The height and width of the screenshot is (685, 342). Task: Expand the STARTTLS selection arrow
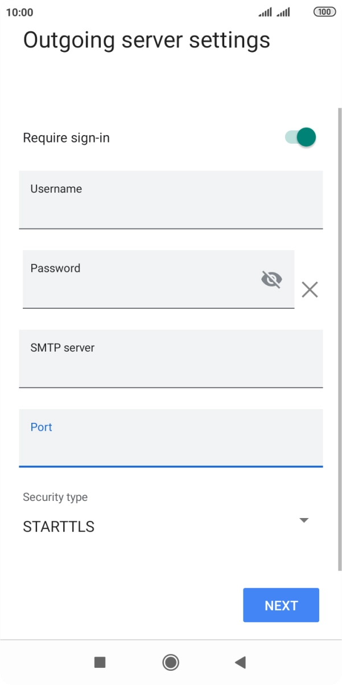pyautogui.click(x=304, y=520)
